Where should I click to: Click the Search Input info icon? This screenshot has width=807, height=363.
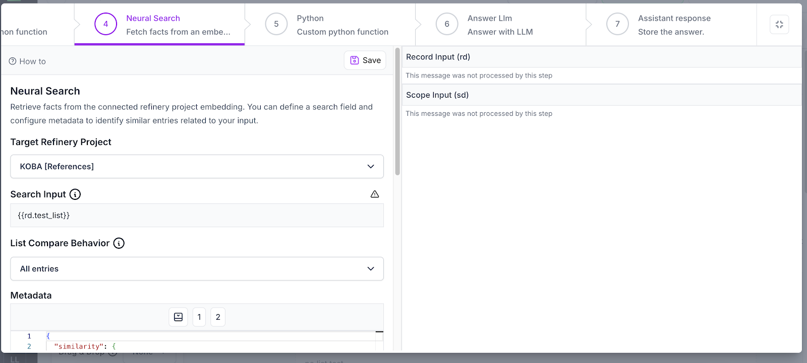[x=75, y=194]
